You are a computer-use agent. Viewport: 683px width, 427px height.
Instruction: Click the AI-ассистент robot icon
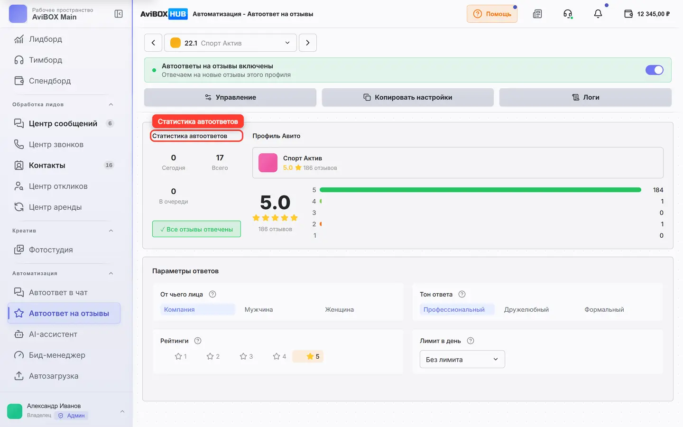pos(19,334)
